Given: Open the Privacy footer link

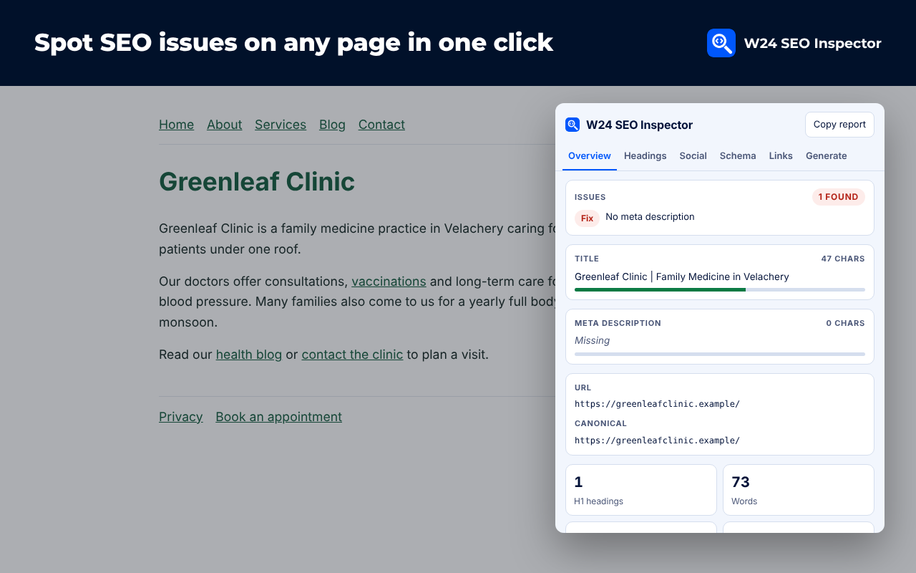Looking at the screenshot, I should tap(181, 417).
